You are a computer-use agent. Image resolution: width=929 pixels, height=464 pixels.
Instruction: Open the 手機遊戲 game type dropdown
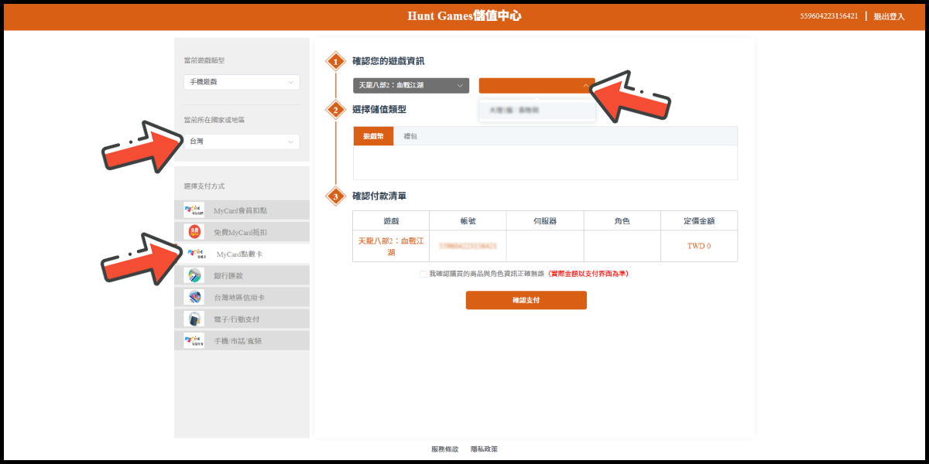(x=242, y=82)
